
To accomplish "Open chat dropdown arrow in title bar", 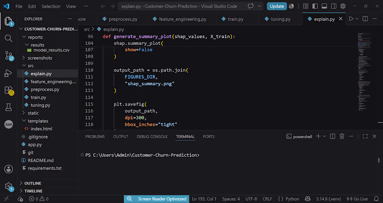I will point(259,6).
